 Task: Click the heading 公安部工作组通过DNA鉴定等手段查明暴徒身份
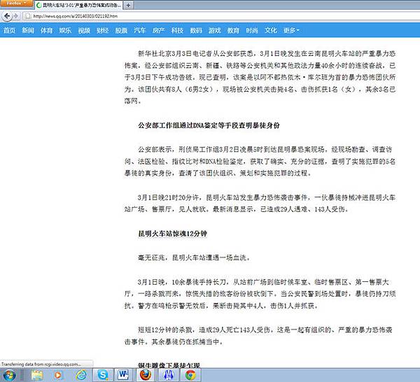pos(209,125)
